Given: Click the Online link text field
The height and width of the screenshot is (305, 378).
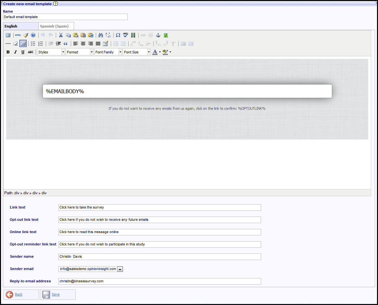Looking at the screenshot, I should (159, 232).
